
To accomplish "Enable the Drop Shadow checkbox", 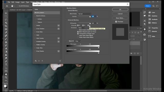I will [x=35, y=51].
